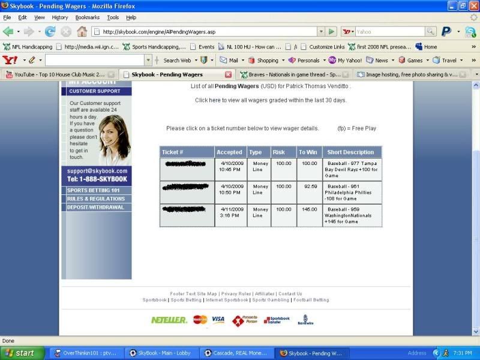Image resolution: width=480 pixels, height=360 pixels.
Task: Open the redacted ticket for the Philadelphia Phillies wager
Action: coord(185,187)
